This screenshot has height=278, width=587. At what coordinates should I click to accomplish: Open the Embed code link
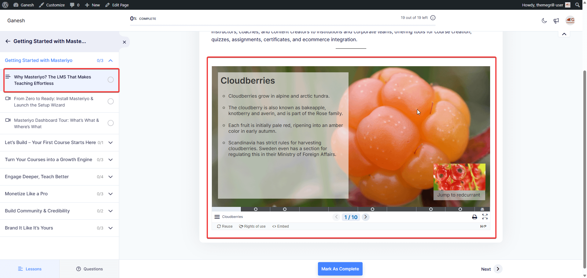[x=280, y=226]
